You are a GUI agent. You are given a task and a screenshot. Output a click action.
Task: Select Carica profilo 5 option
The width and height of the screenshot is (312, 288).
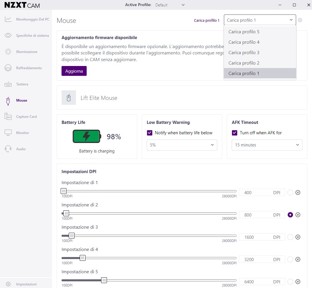(244, 32)
